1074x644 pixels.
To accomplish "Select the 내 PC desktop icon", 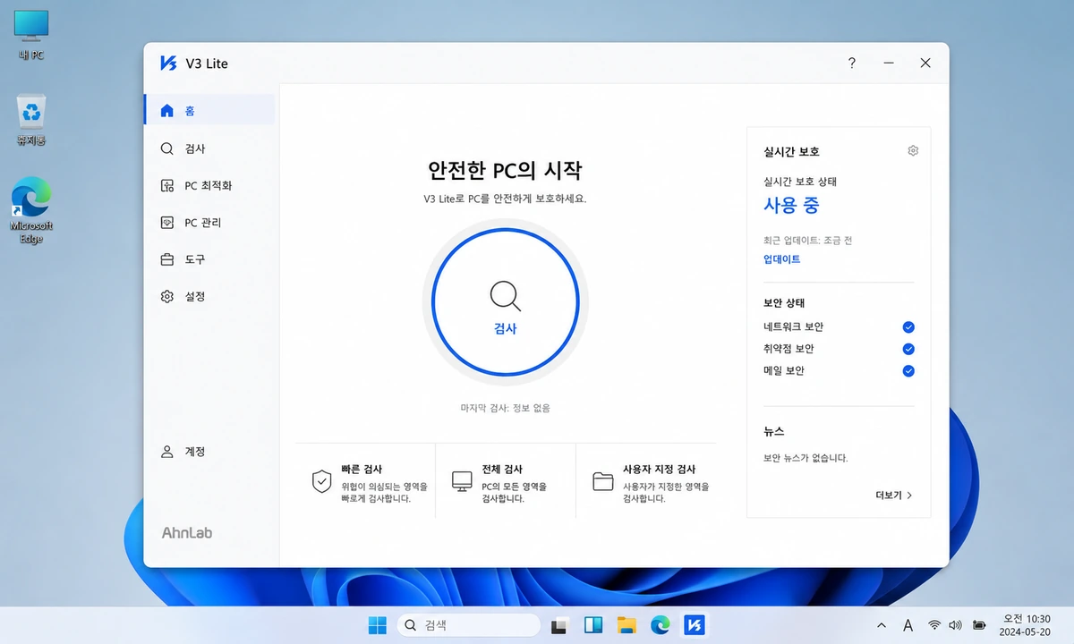I will pyautogui.click(x=31, y=36).
